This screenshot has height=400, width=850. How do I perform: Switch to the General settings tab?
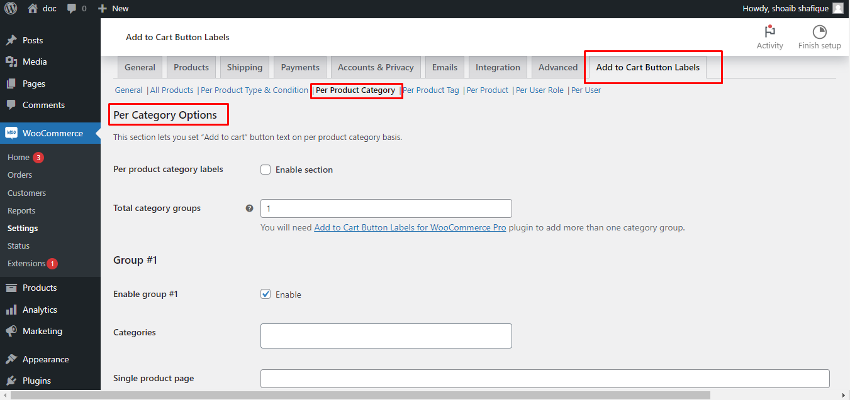click(x=140, y=67)
